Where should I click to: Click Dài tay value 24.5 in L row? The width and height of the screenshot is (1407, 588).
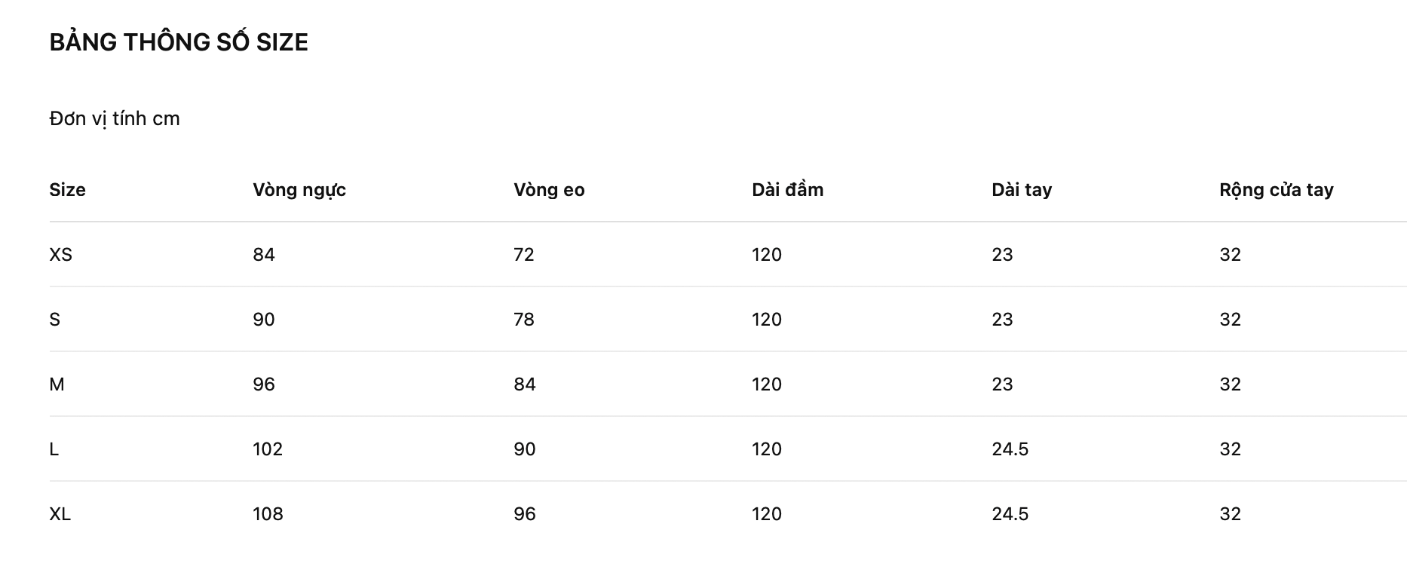click(x=1010, y=449)
